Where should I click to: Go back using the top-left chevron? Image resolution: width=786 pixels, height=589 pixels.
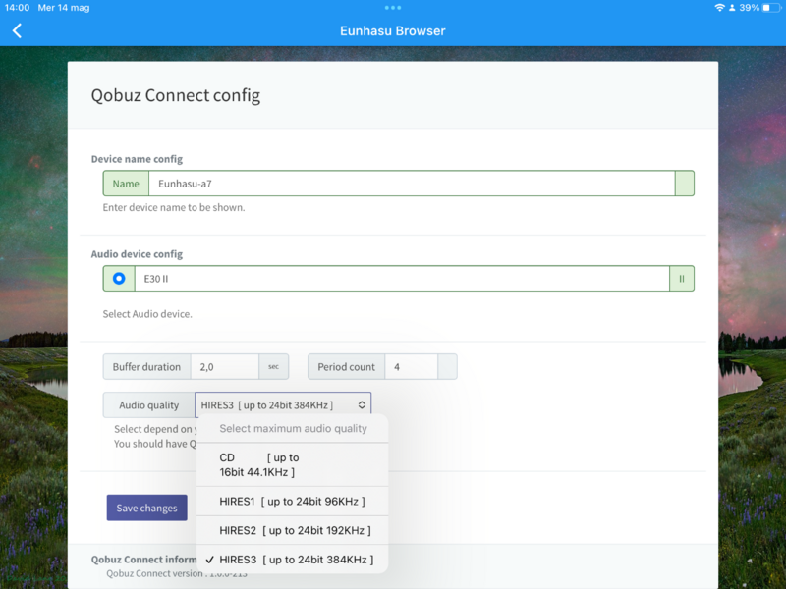point(17,30)
